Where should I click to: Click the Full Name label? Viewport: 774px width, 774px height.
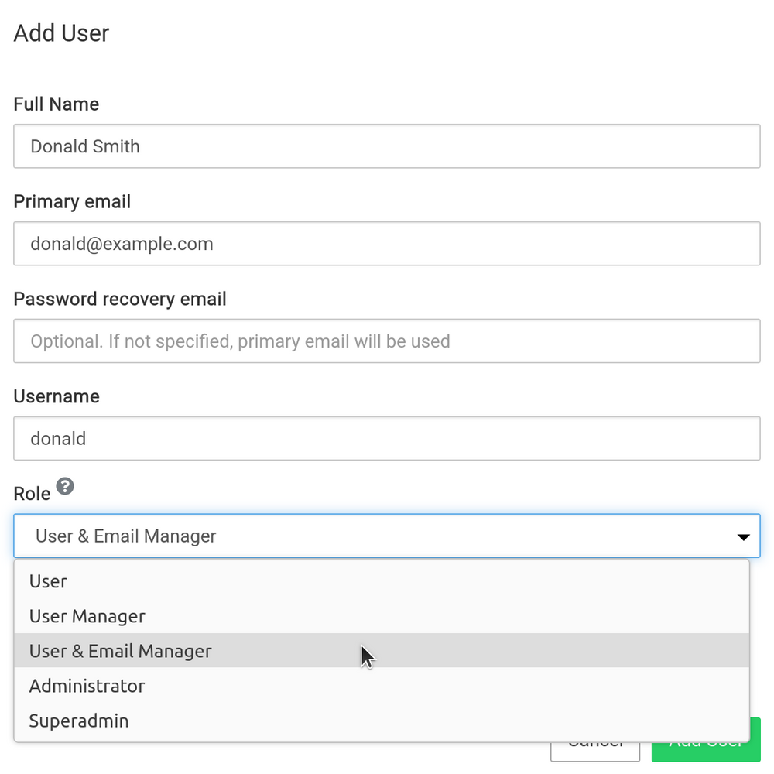[56, 104]
